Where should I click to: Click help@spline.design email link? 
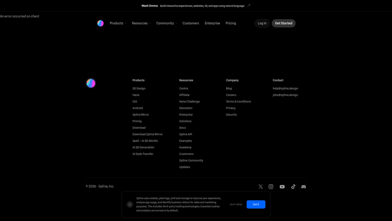[285, 88]
